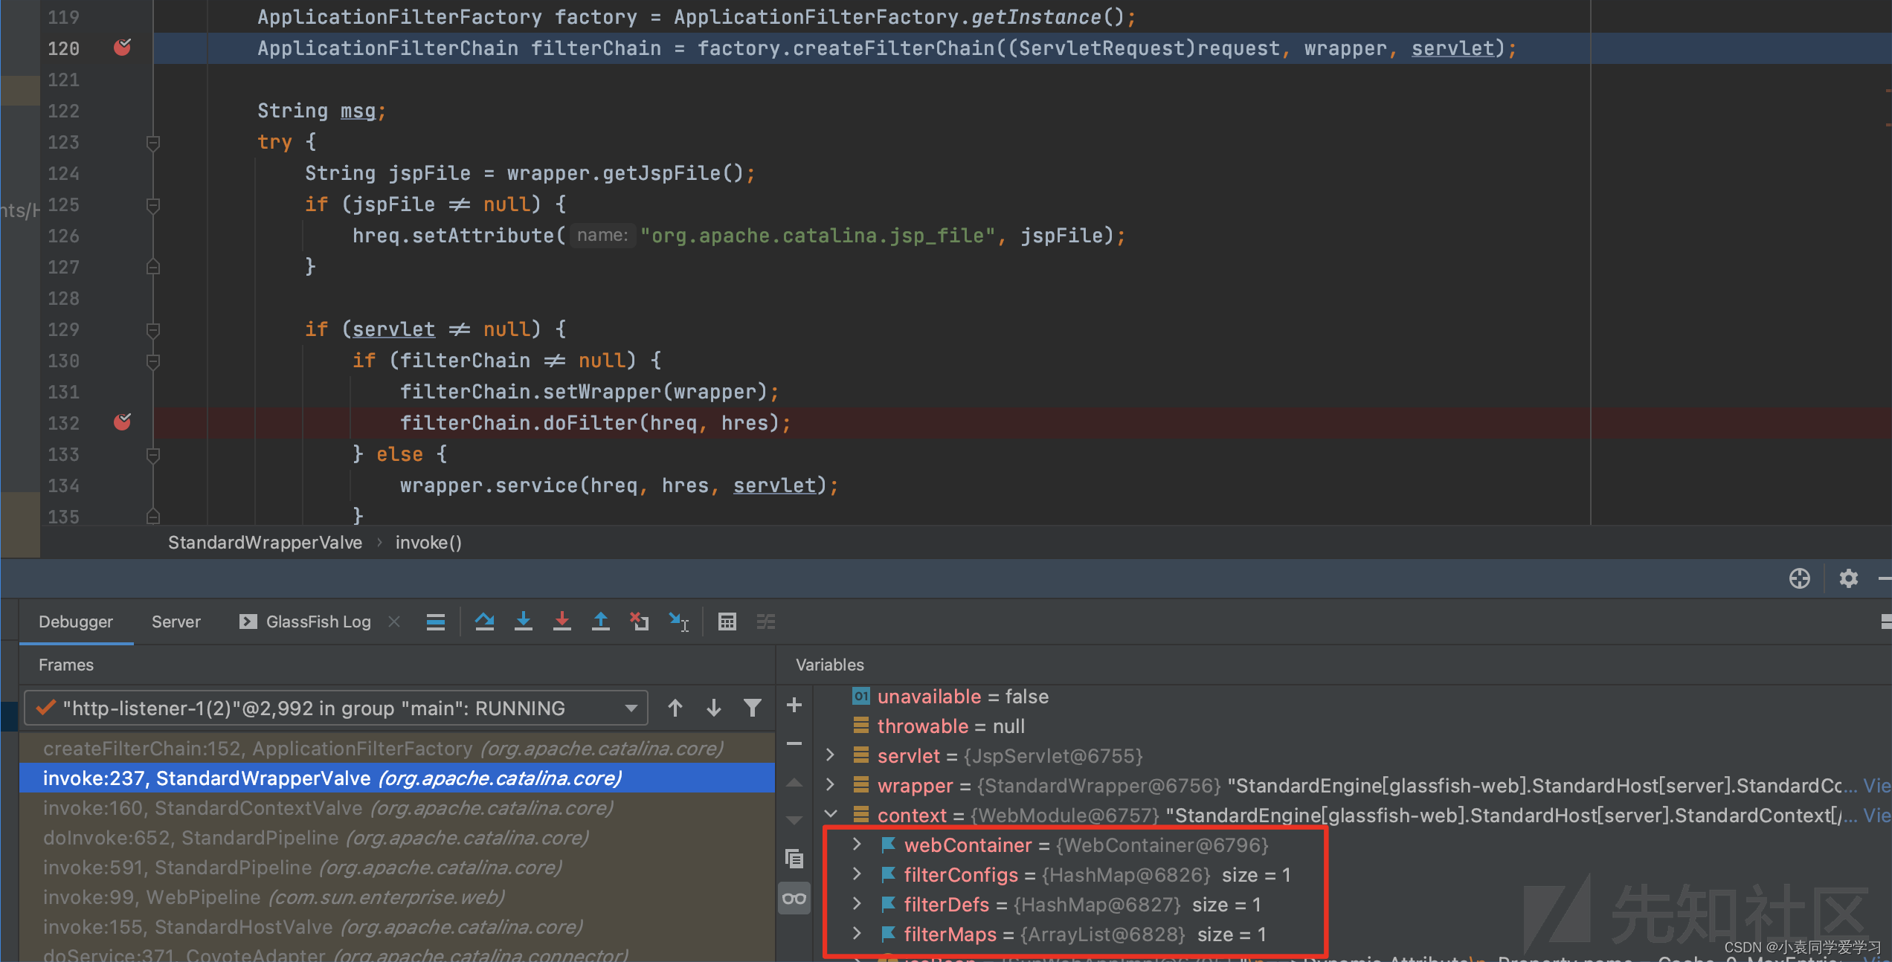Remove watch with minus icon

point(794,743)
